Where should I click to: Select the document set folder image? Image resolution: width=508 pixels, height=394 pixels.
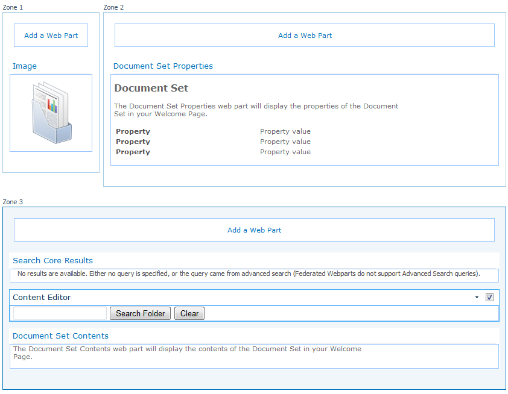click(51, 113)
